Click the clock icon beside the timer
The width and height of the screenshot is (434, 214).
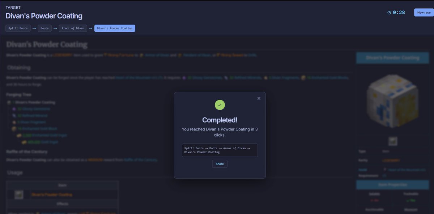point(389,13)
